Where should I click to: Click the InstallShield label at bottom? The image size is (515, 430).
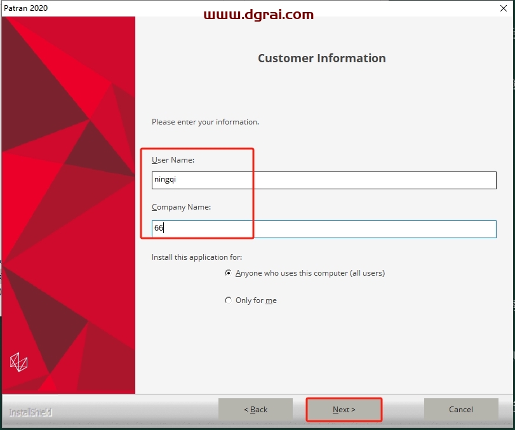point(30,412)
